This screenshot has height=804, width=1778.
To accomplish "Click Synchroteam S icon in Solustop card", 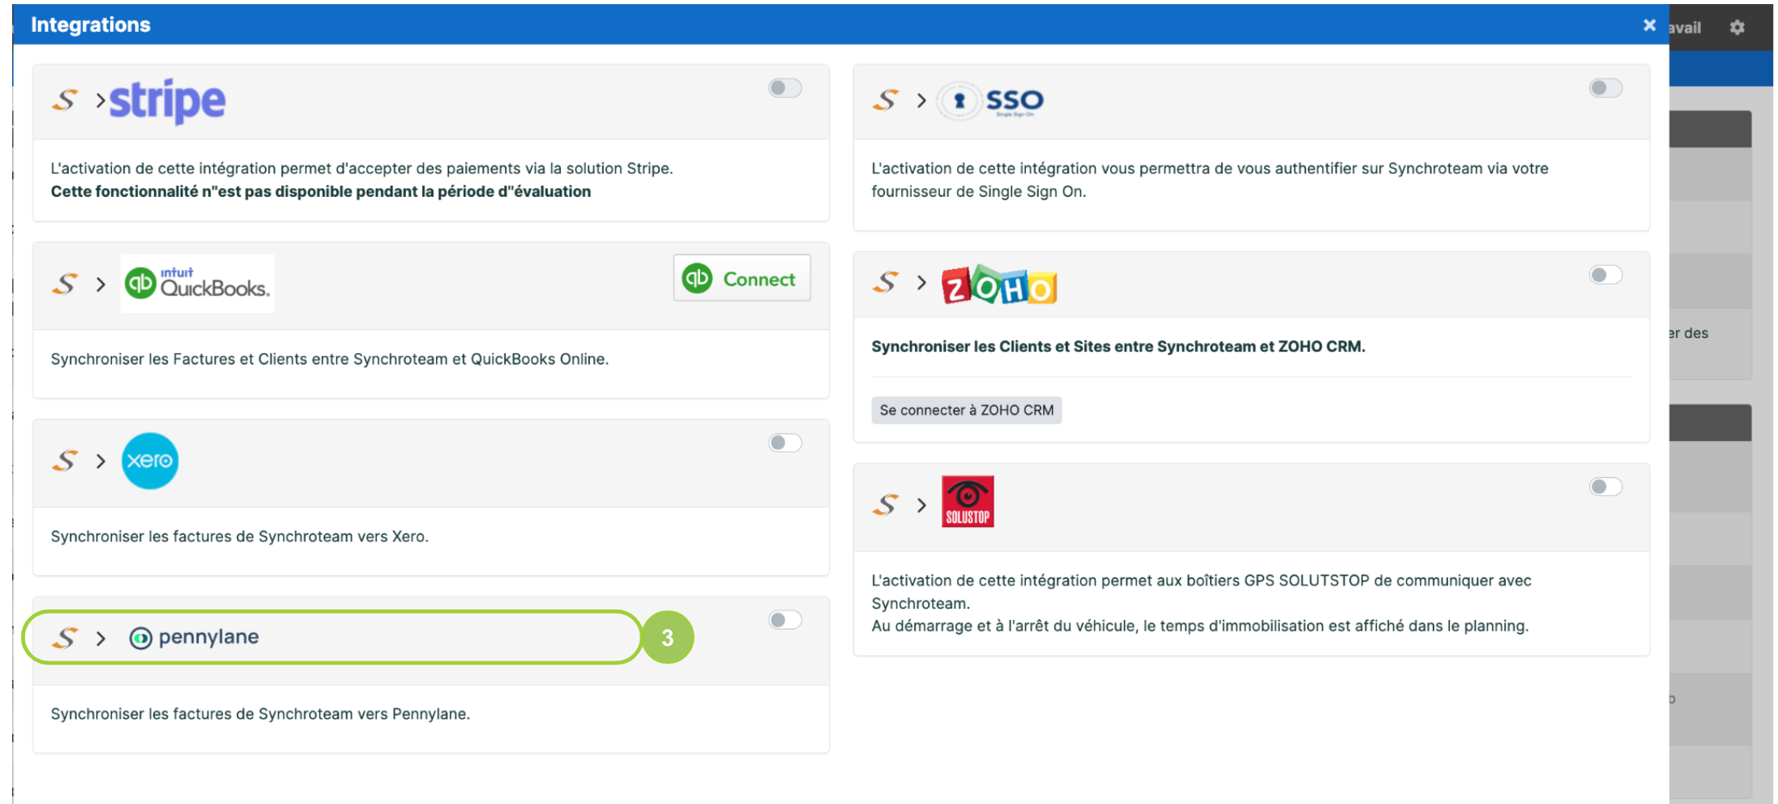I will pos(886,505).
